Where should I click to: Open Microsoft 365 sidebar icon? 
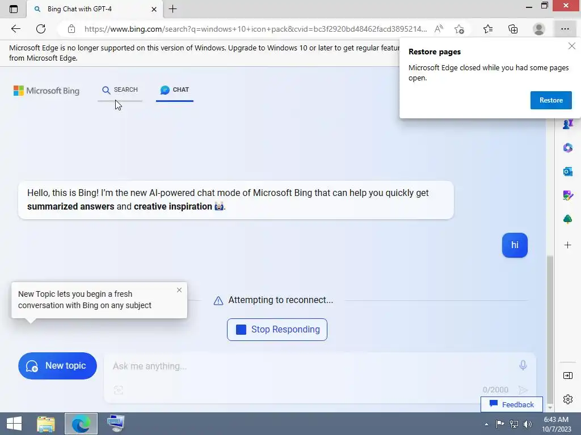click(567, 148)
